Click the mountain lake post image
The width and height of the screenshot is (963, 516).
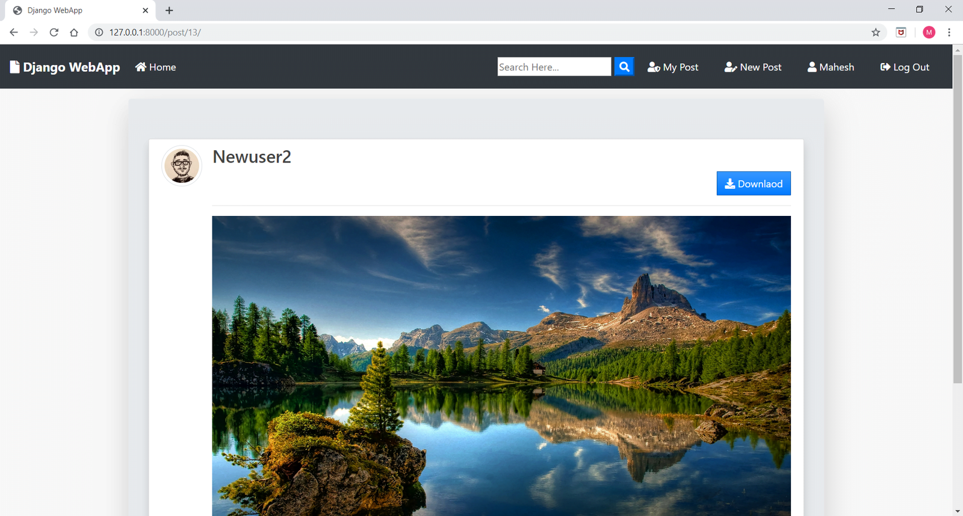[501, 365]
